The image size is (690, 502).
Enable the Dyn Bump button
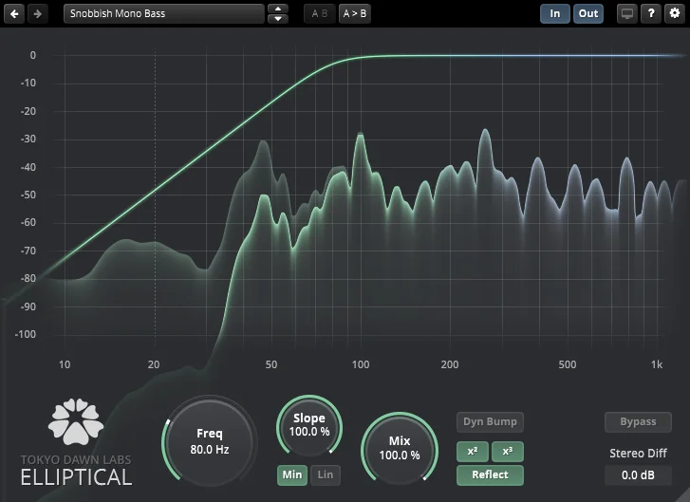(x=490, y=422)
